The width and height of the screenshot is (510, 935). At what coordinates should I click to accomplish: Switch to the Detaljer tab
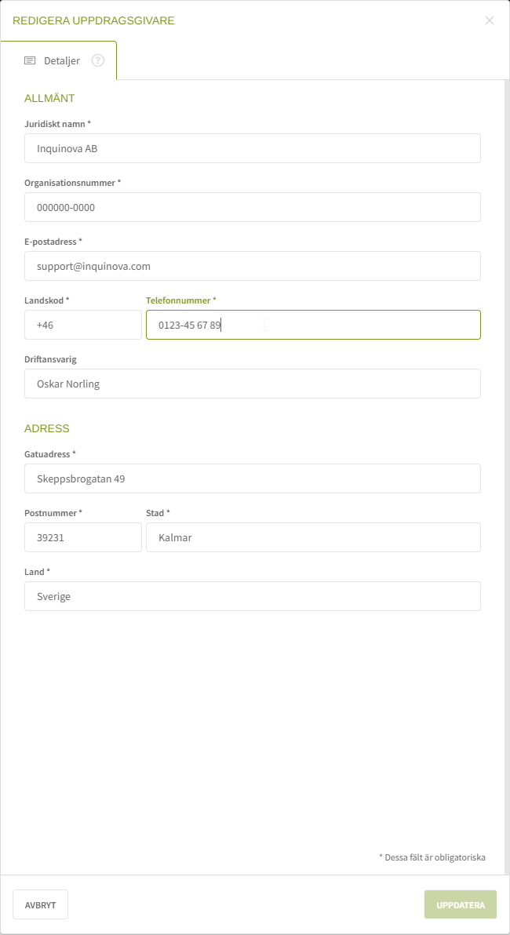tap(61, 60)
